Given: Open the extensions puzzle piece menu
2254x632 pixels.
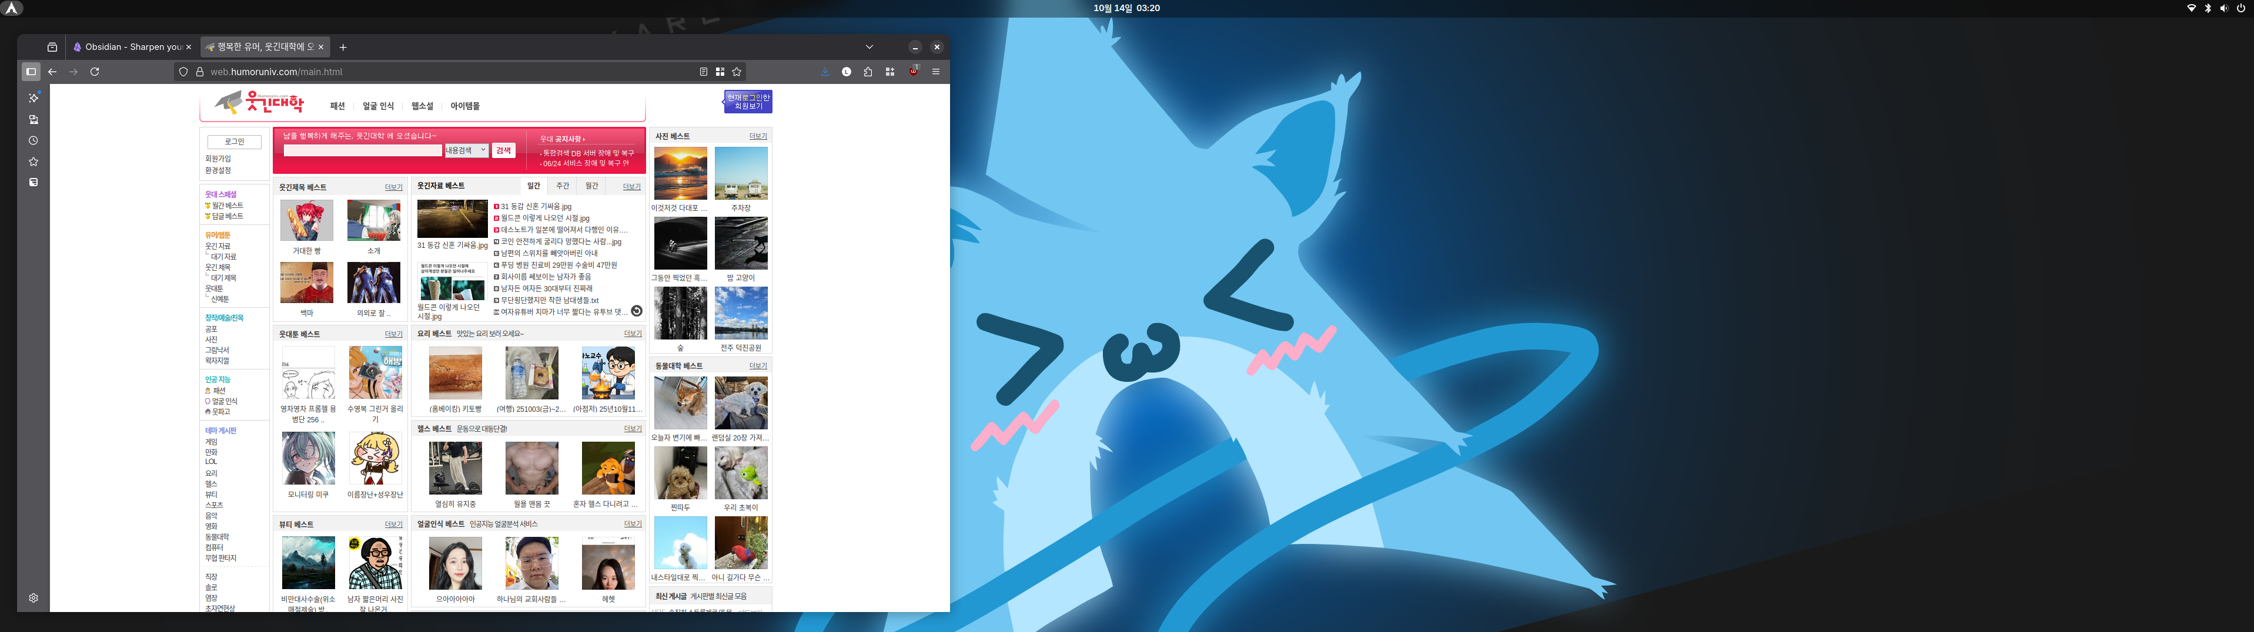Looking at the screenshot, I should (868, 72).
